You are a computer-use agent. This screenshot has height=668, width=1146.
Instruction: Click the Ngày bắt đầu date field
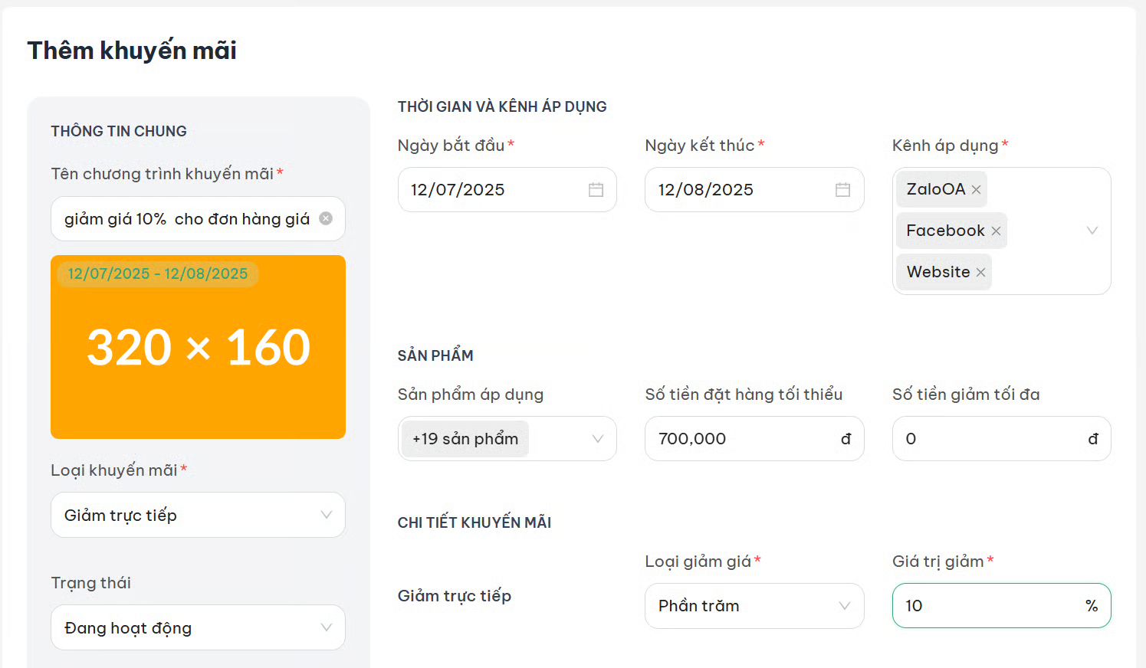(x=491, y=190)
